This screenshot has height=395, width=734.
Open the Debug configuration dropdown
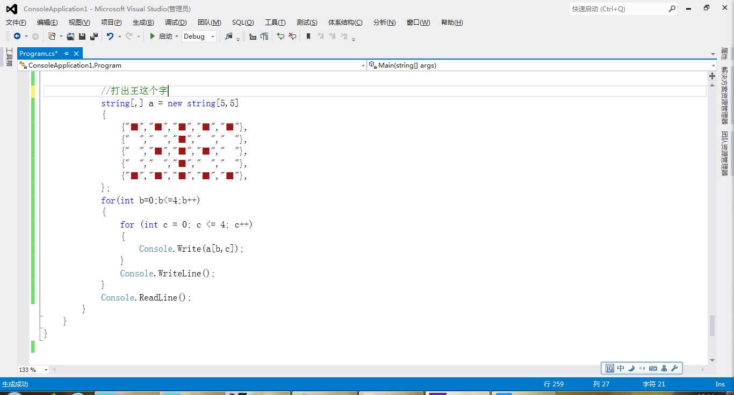tap(199, 36)
